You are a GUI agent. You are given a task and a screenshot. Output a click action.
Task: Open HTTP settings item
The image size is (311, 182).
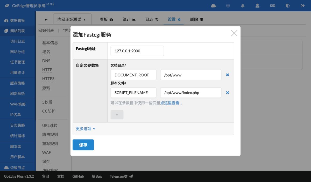[x=47, y=70]
